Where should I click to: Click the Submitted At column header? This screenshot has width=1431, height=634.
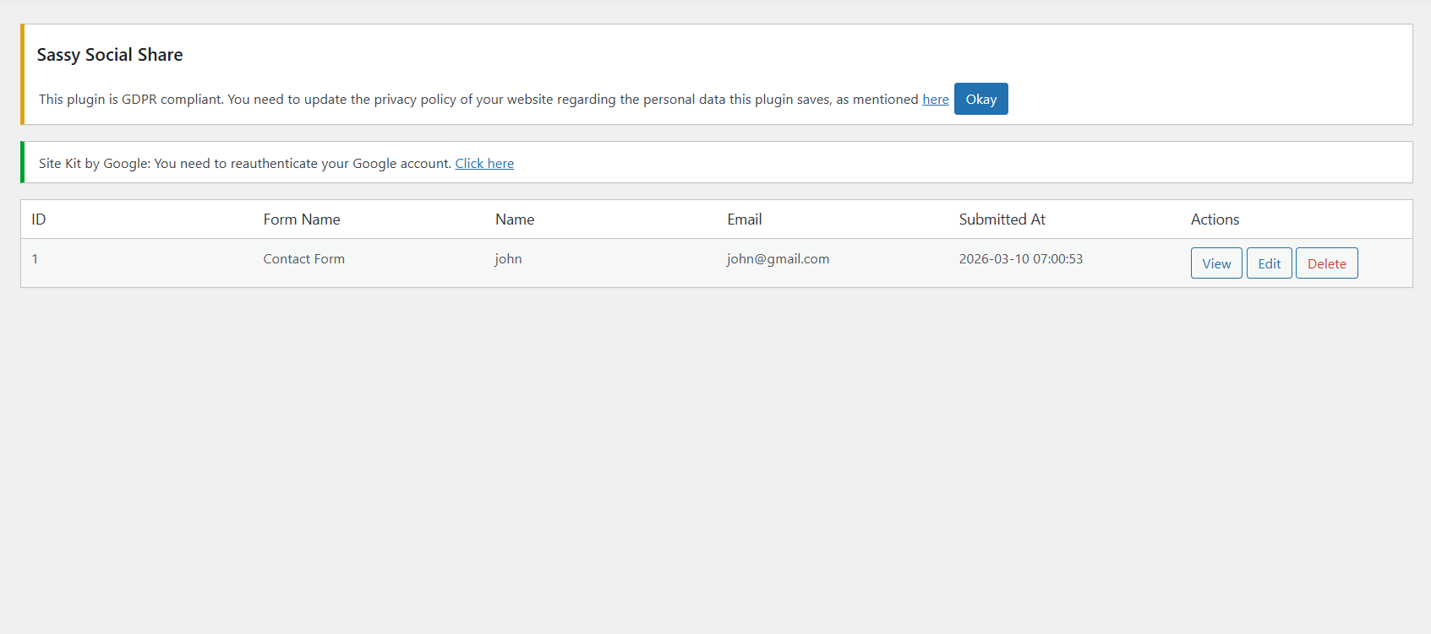click(1002, 219)
